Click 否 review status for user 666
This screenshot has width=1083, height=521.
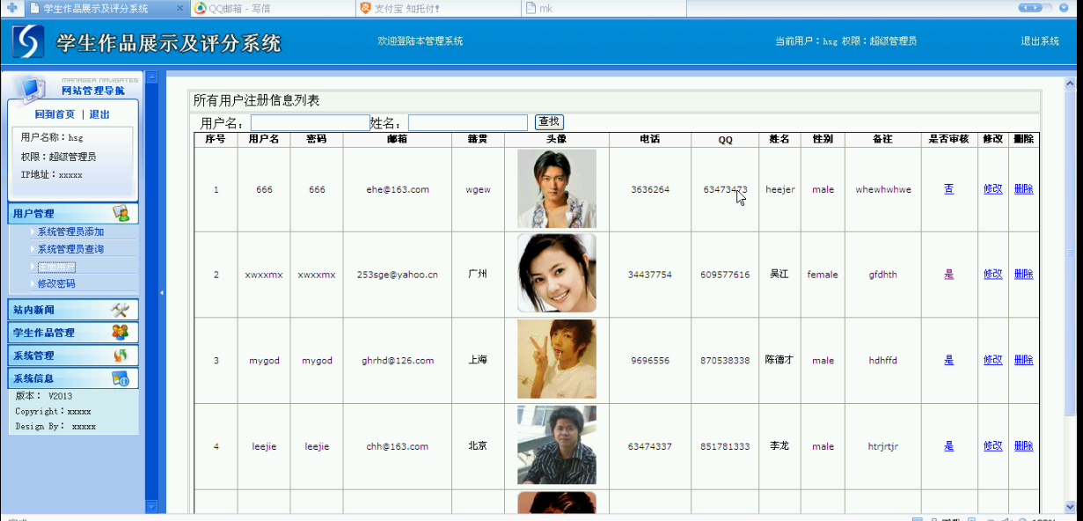[x=949, y=189]
